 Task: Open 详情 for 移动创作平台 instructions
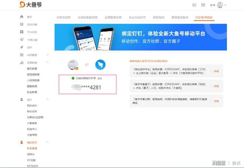[216, 71]
